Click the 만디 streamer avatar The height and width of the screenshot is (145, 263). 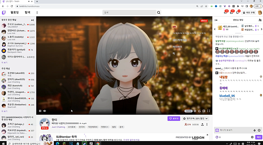coord(45,123)
